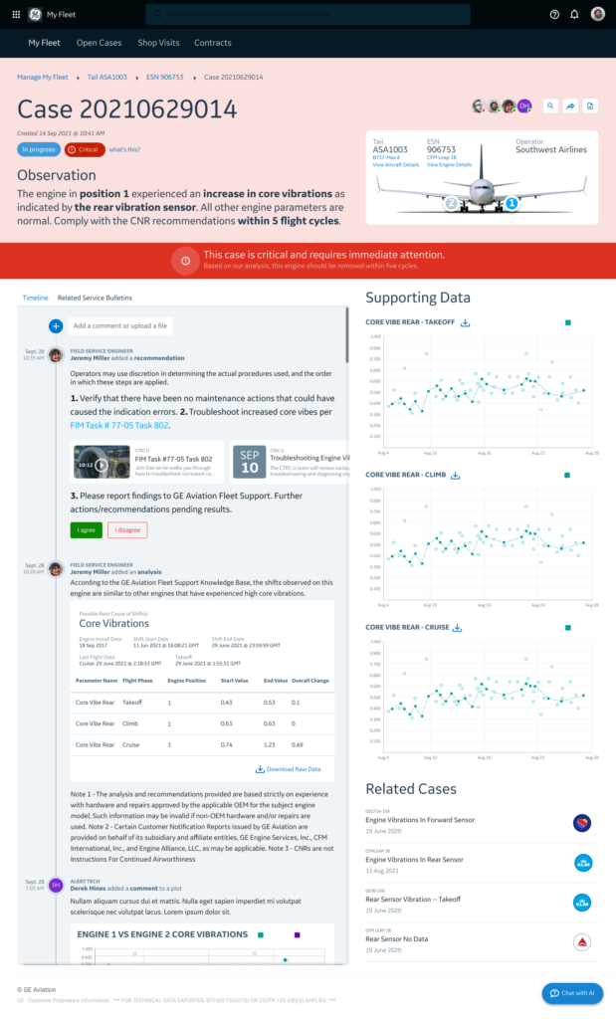The width and height of the screenshot is (616, 1019).
Task: Download Core Vibe Rear Takeoff chart
Action: click(x=465, y=323)
